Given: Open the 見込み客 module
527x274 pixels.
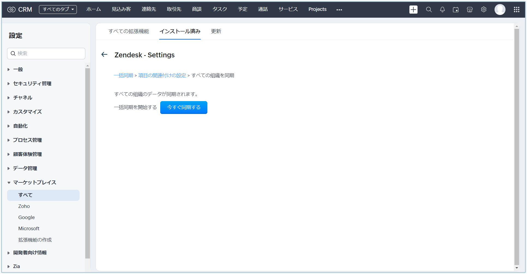Looking at the screenshot, I should [x=121, y=9].
